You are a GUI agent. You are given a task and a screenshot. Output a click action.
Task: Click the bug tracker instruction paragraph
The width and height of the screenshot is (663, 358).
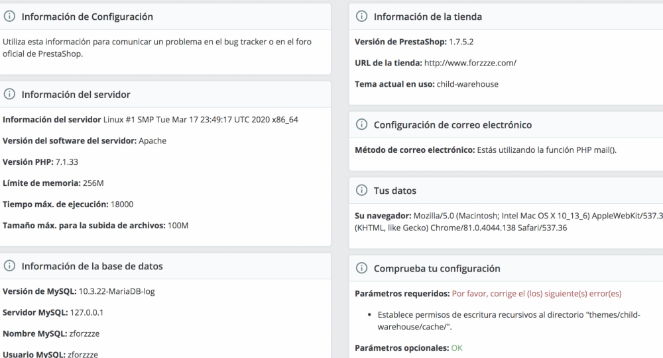click(157, 48)
